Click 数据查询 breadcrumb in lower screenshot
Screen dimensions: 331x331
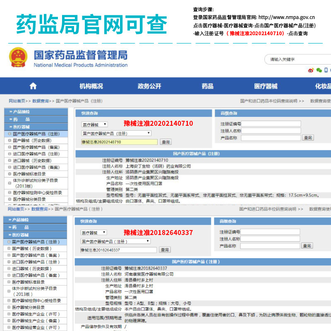[x=39, y=209]
